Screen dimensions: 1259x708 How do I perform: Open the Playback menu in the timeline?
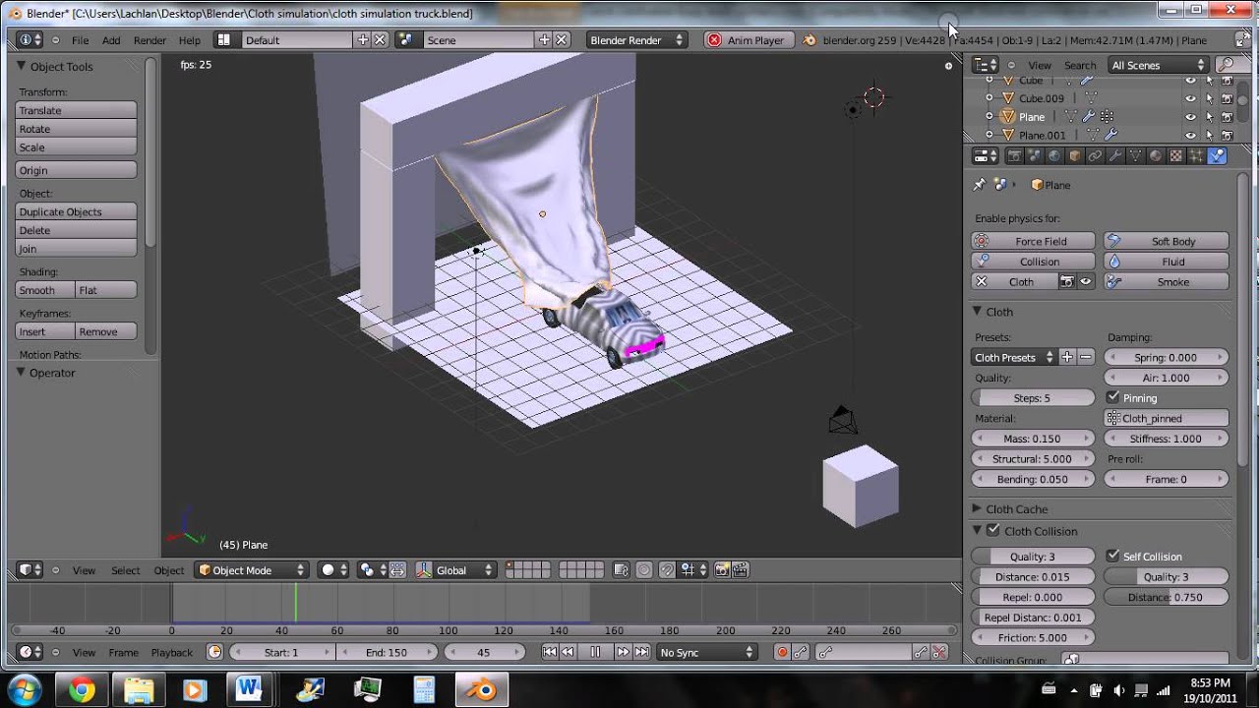pyautogui.click(x=171, y=652)
